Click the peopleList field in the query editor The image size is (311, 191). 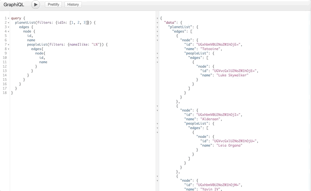pyautogui.click(x=37, y=45)
